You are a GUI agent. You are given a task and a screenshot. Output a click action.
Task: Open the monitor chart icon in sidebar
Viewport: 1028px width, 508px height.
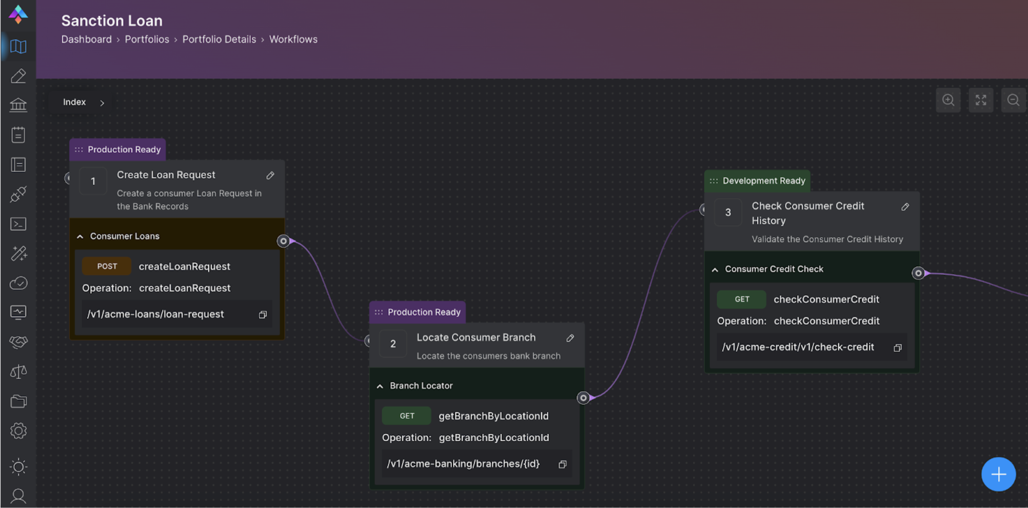18,312
